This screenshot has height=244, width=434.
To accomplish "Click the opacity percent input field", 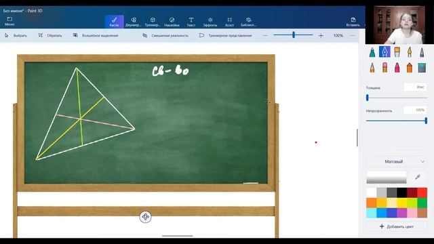I will point(415,110).
